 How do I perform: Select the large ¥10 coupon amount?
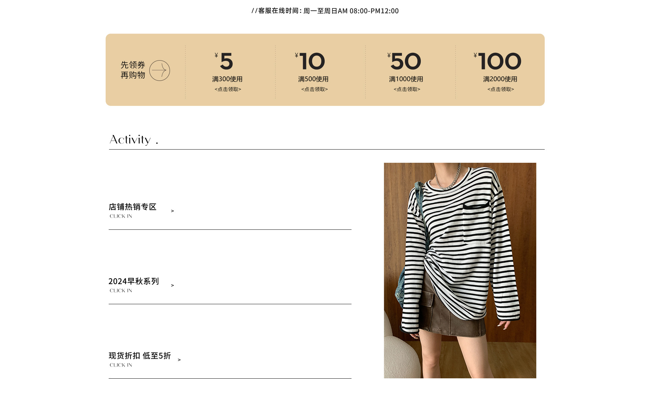tap(311, 62)
